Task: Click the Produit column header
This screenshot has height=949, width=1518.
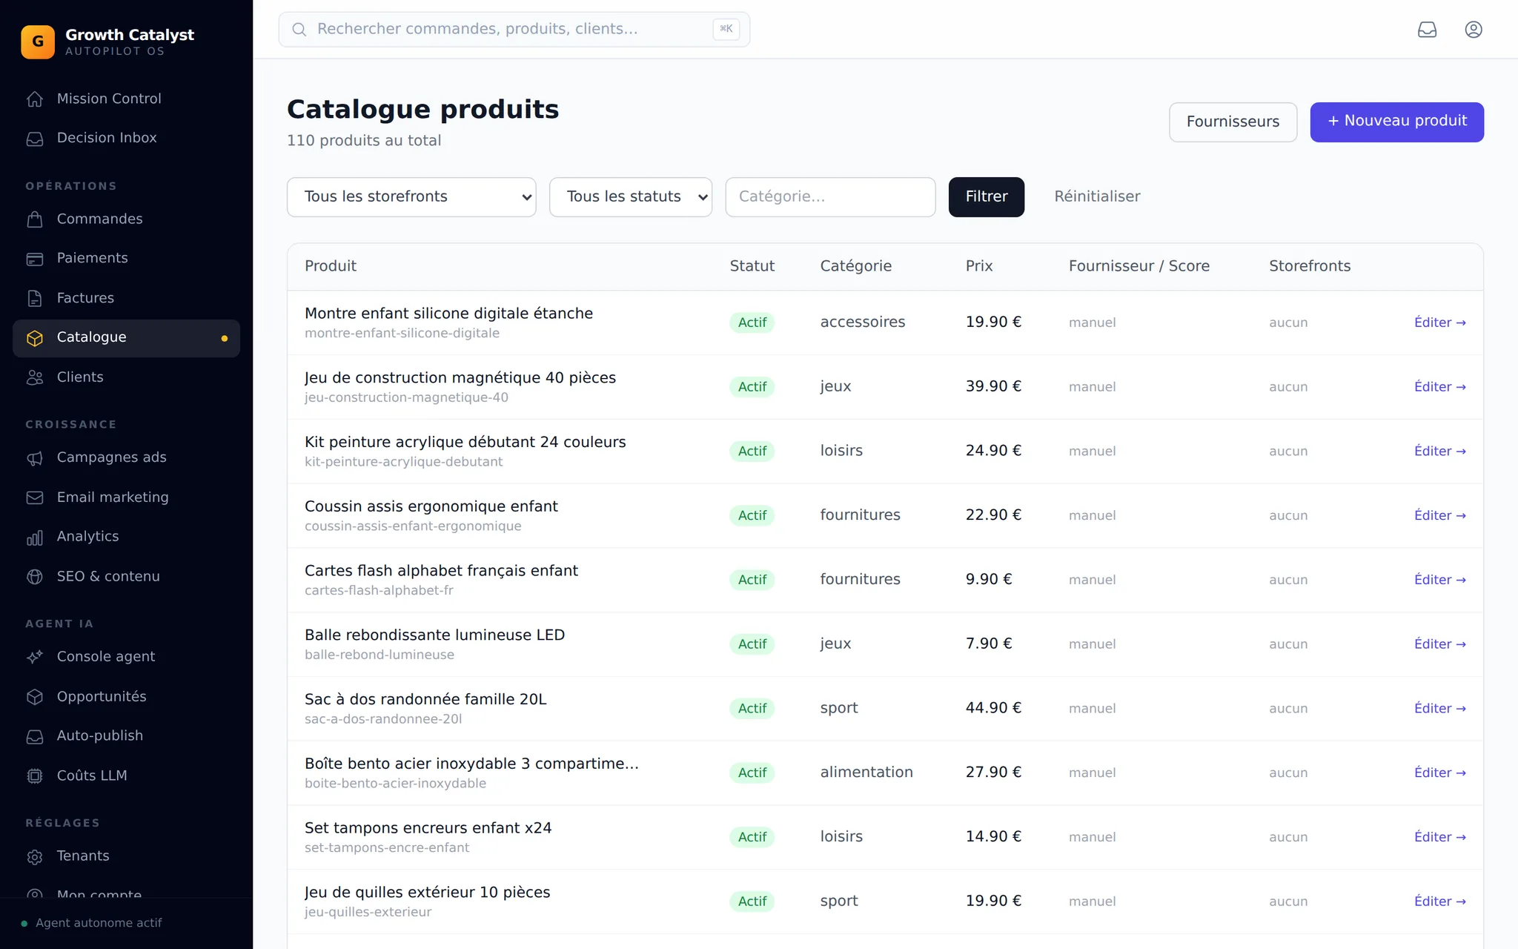Action: coord(331,266)
